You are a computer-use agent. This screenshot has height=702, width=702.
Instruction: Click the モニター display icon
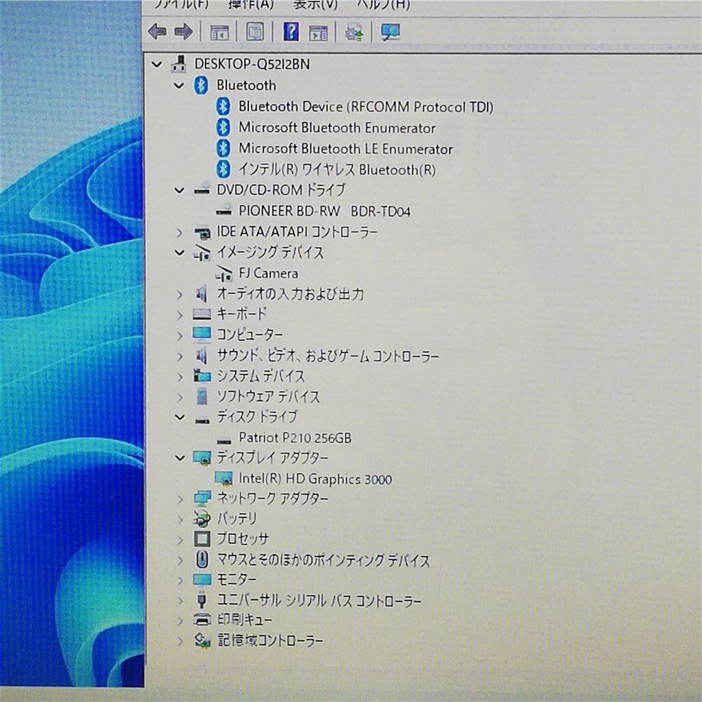(202, 581)
